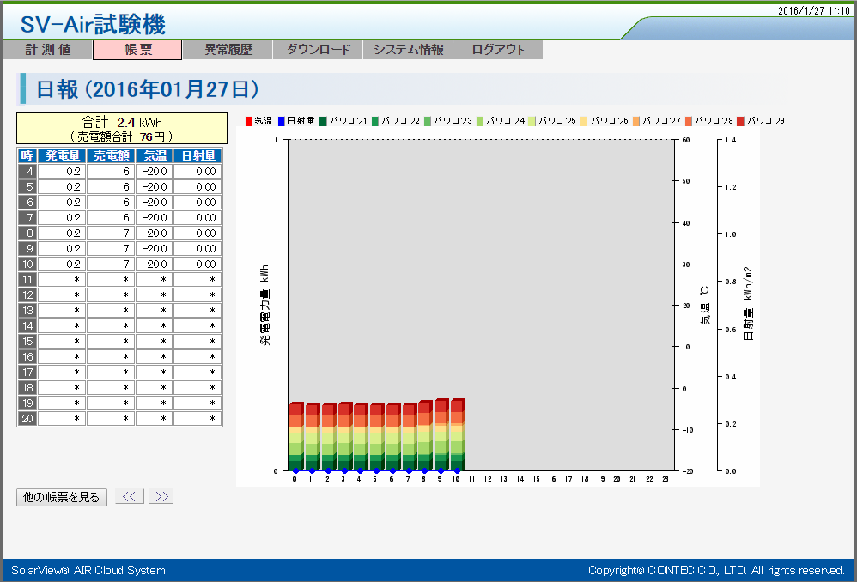Go to previous day with << button
857x582 pixels.
tap(129, 496)
